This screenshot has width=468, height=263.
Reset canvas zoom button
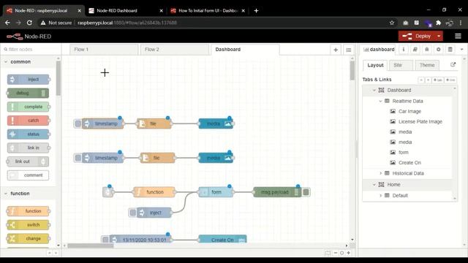pyautogui.click(x=342, y=253)
